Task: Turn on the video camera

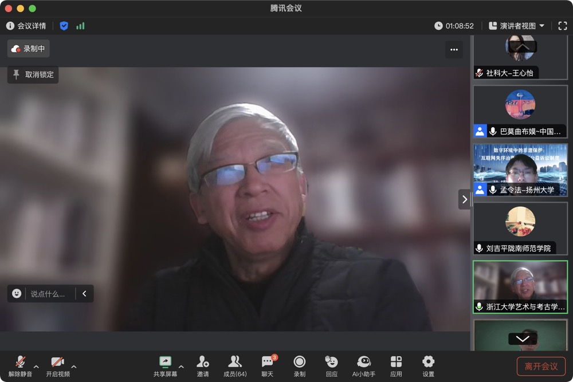Action: pos(58,367)
